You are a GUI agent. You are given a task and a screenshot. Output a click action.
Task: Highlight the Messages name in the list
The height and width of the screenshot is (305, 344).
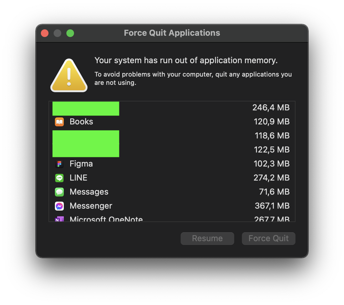click(89, 192)
